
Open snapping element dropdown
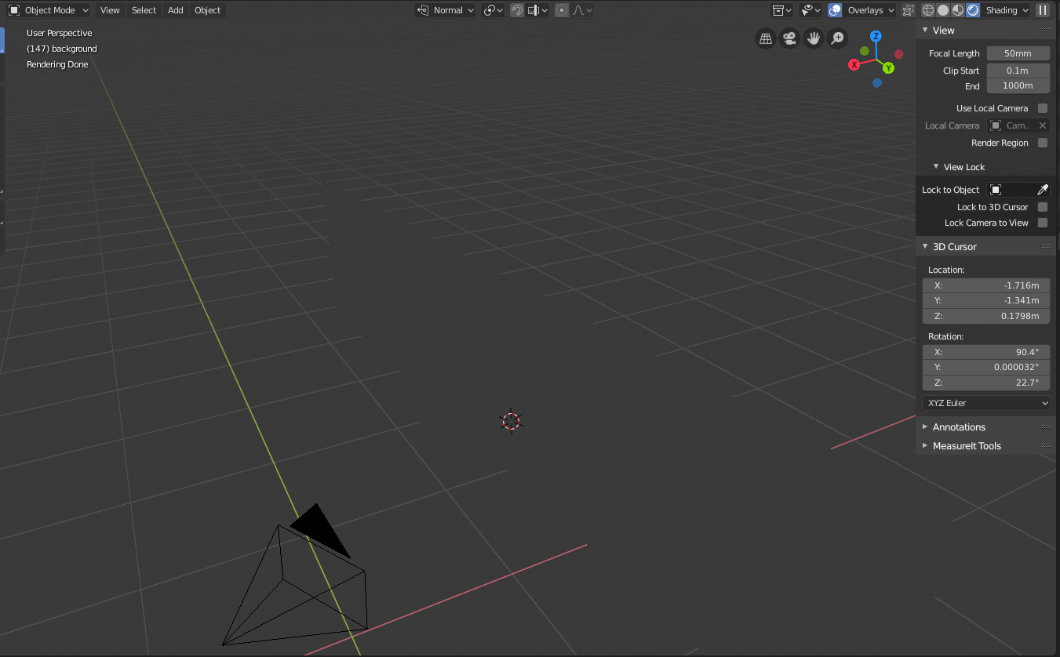538,10
